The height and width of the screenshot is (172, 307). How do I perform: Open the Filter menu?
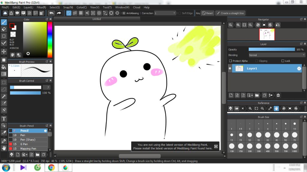point(41,7)
